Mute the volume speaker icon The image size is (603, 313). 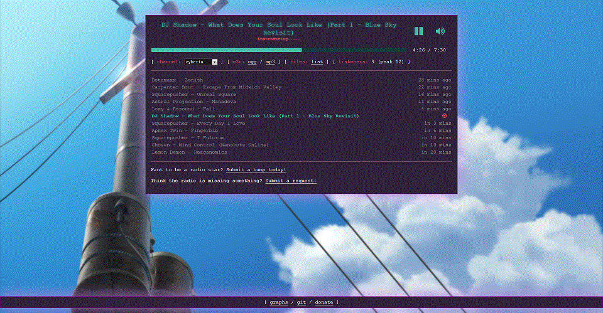tap(440, 31)
